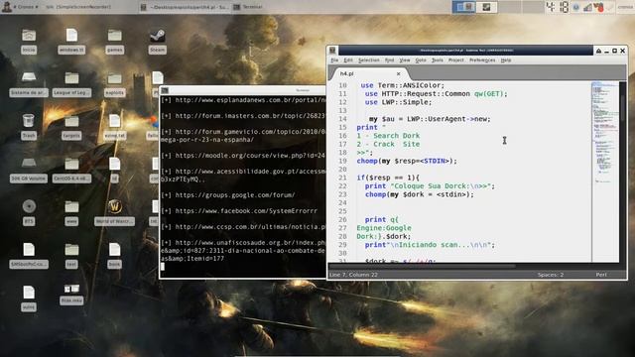This screenshot has width=635, height=357.
Task: Switch to Terminal in the taskbar
Action: pos(248,7)
